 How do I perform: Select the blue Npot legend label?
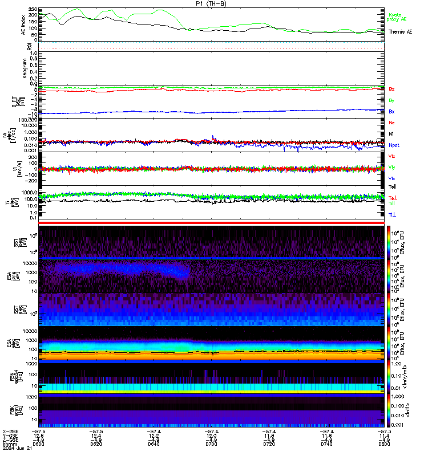394,145
